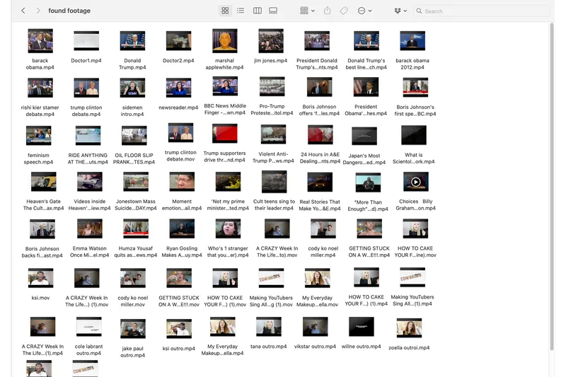This screenshot has height=377, width=566.
Task: Switch to gallery view
Action: click(x=273, y=11)
